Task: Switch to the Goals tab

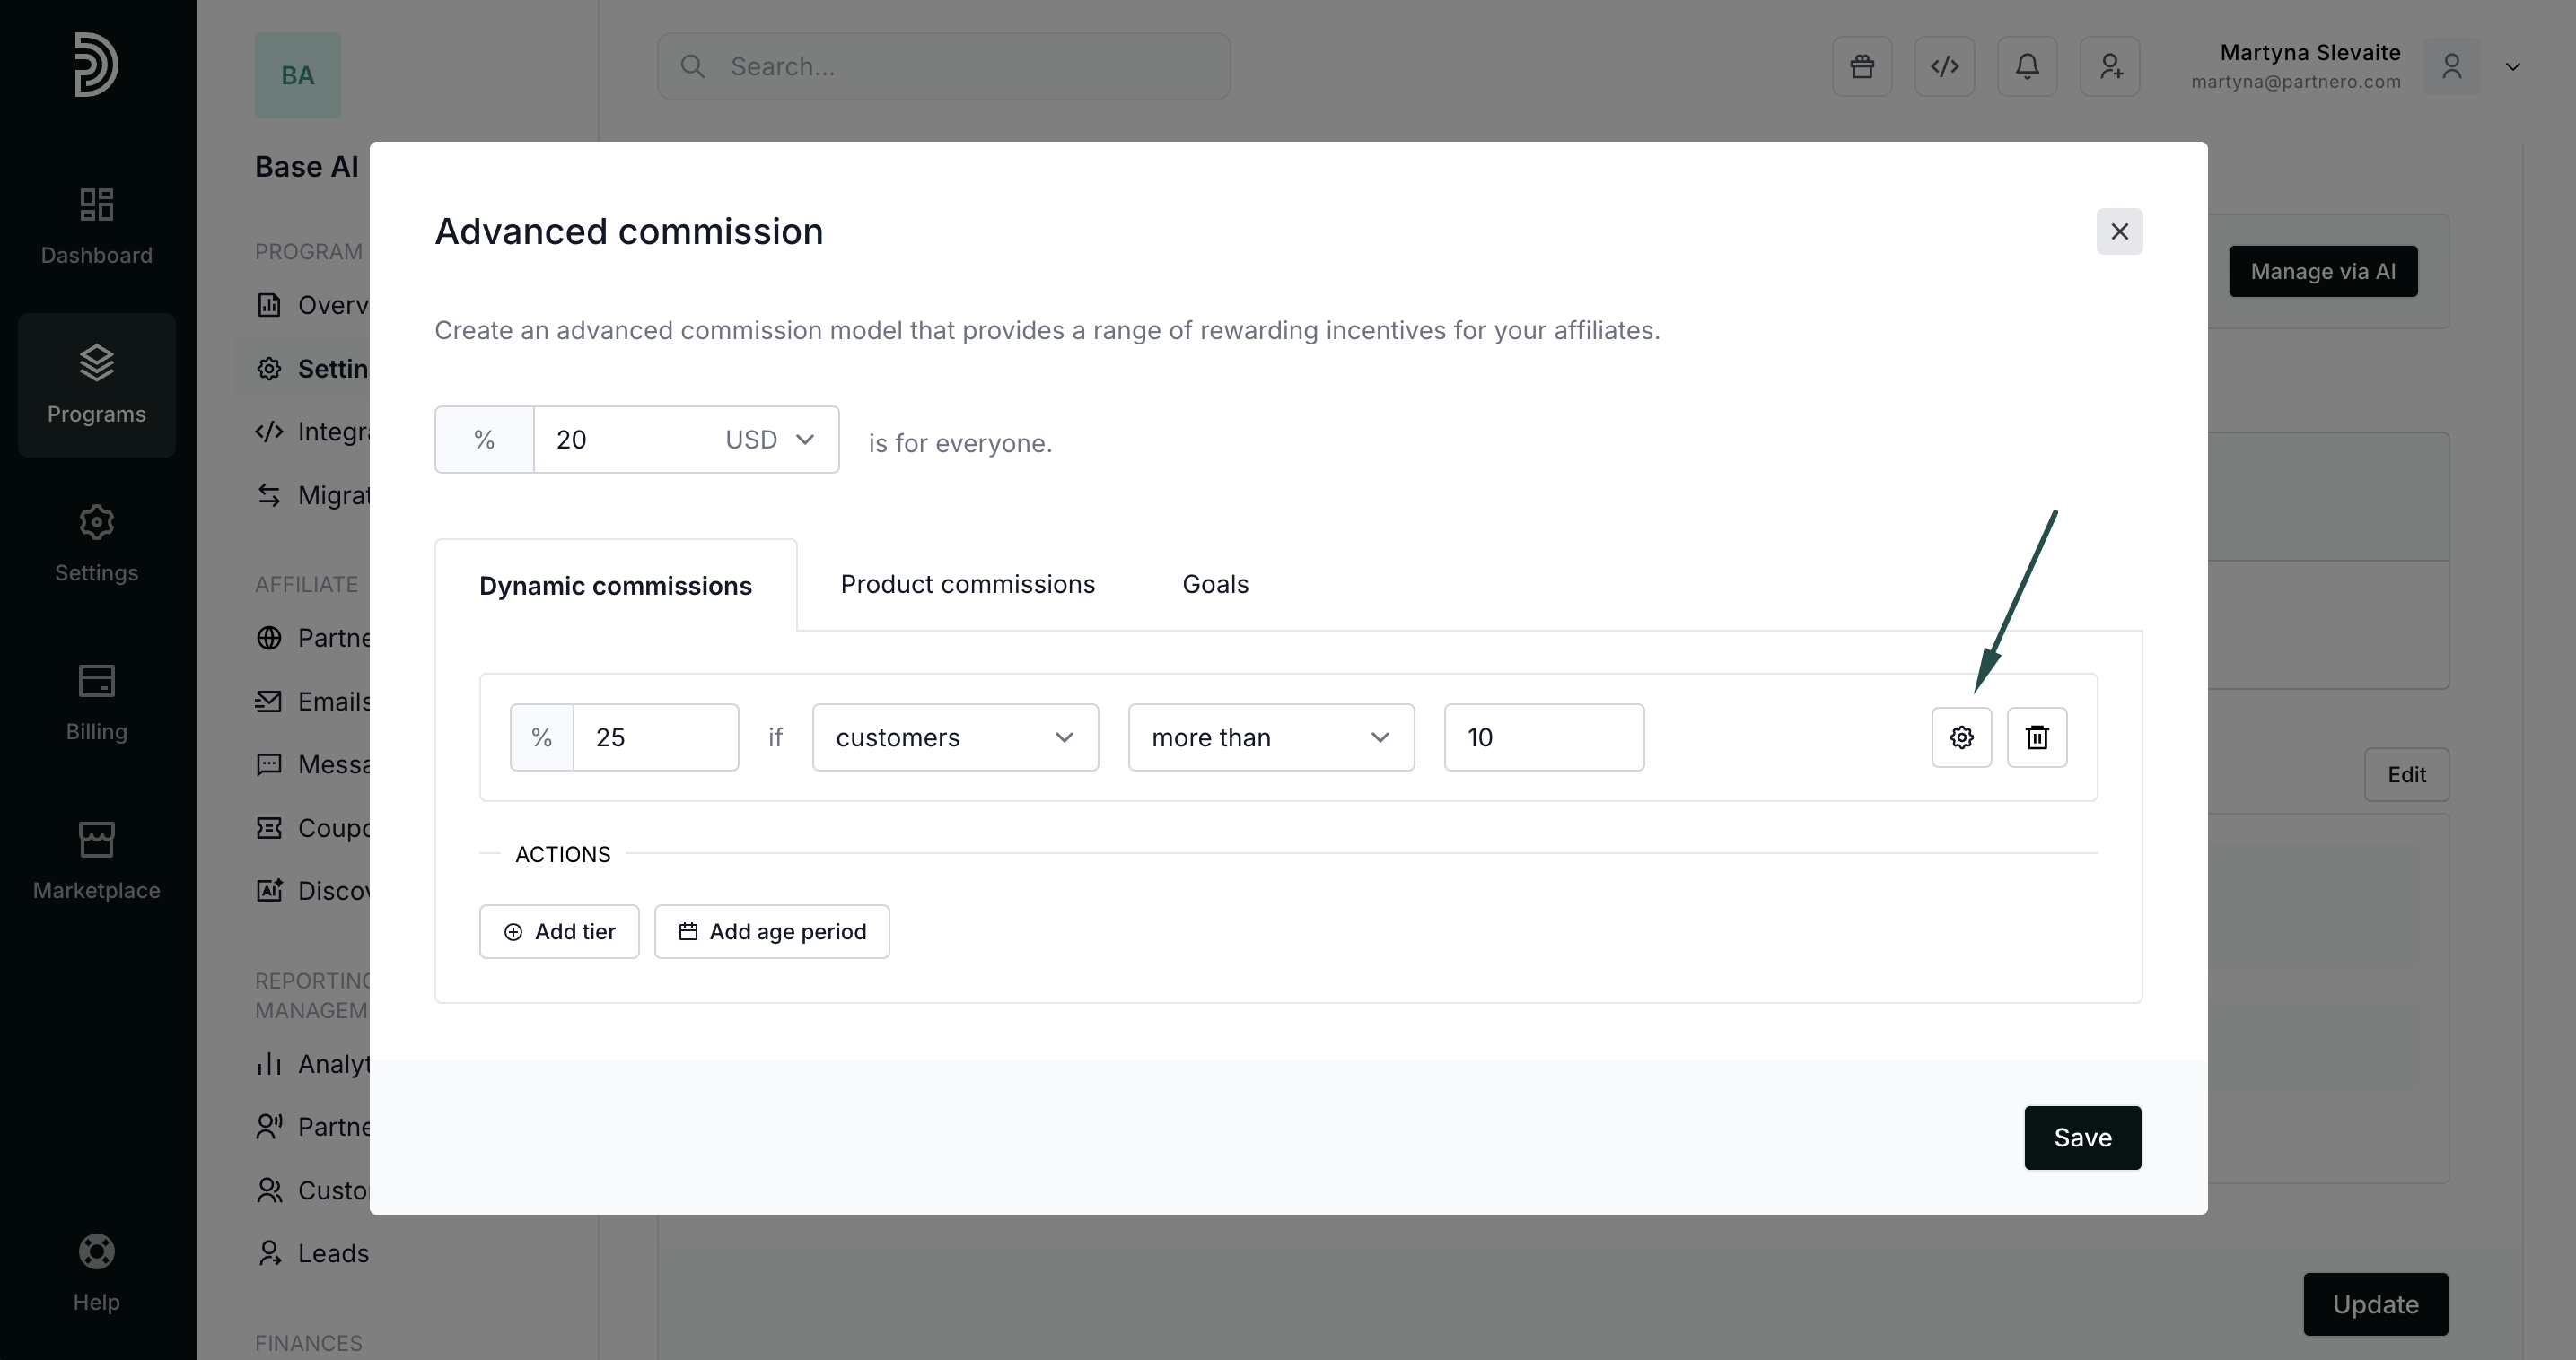Action: pyautogui.click(x=1215, y=585)
